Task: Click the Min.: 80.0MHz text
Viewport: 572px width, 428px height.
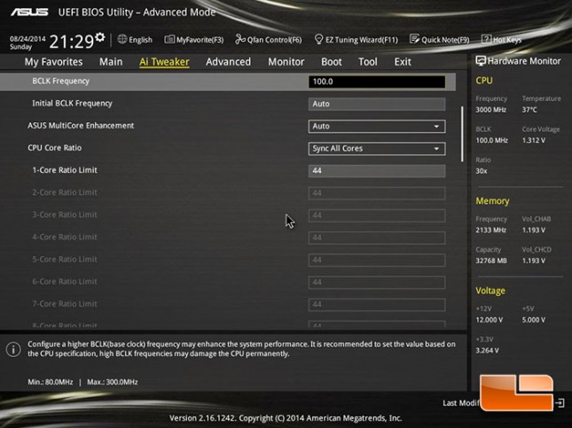Action: 51,382
